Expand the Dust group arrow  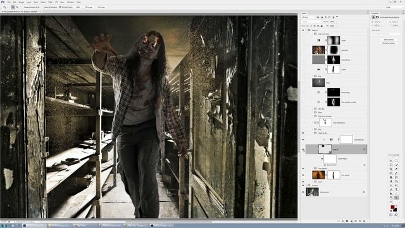tap(313, 182)
